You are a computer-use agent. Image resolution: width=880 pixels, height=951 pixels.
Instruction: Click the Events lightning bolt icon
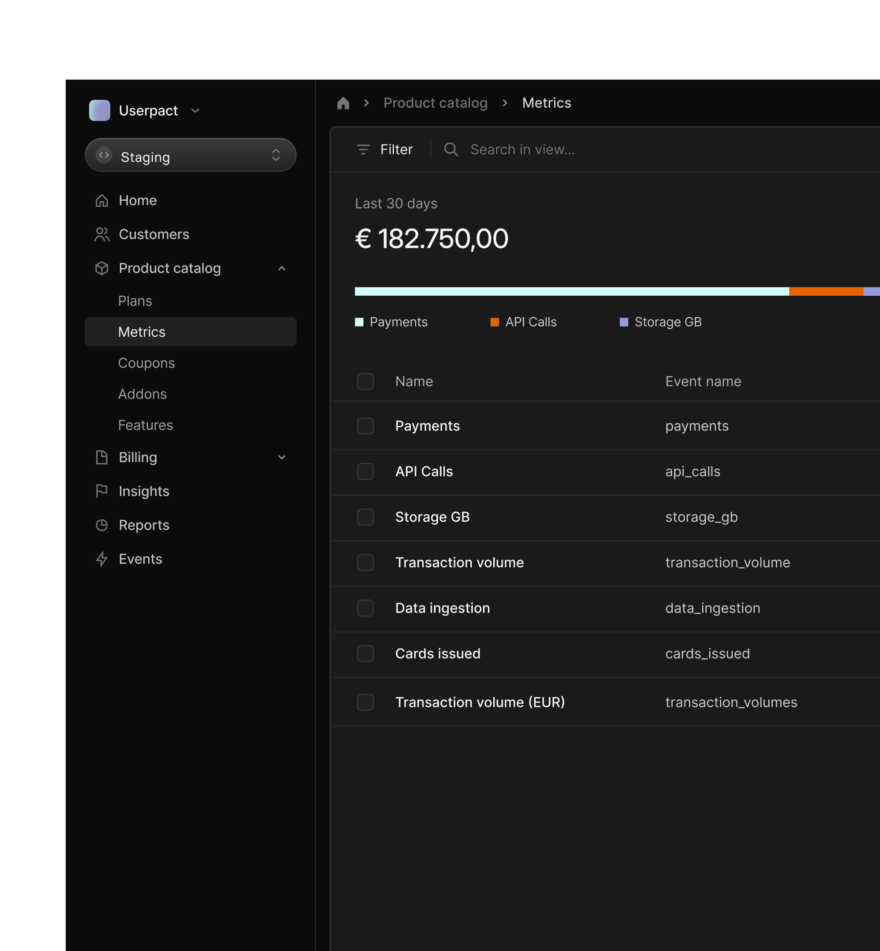tap(102, 559)
